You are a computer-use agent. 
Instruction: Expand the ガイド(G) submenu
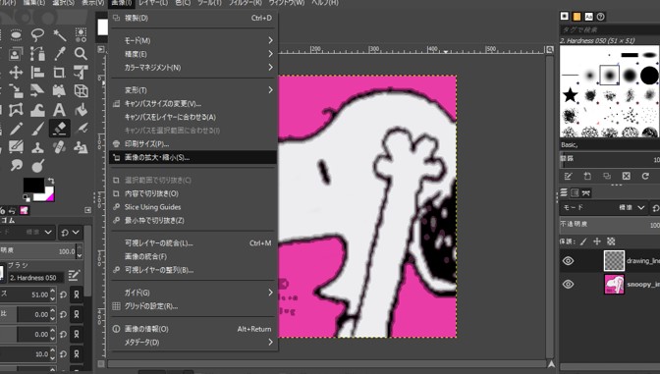tap(192, 293)
